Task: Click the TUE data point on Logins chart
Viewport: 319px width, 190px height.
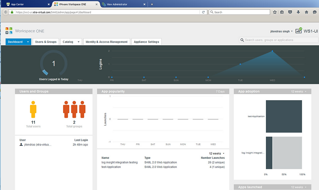Action: pos(240,64)
